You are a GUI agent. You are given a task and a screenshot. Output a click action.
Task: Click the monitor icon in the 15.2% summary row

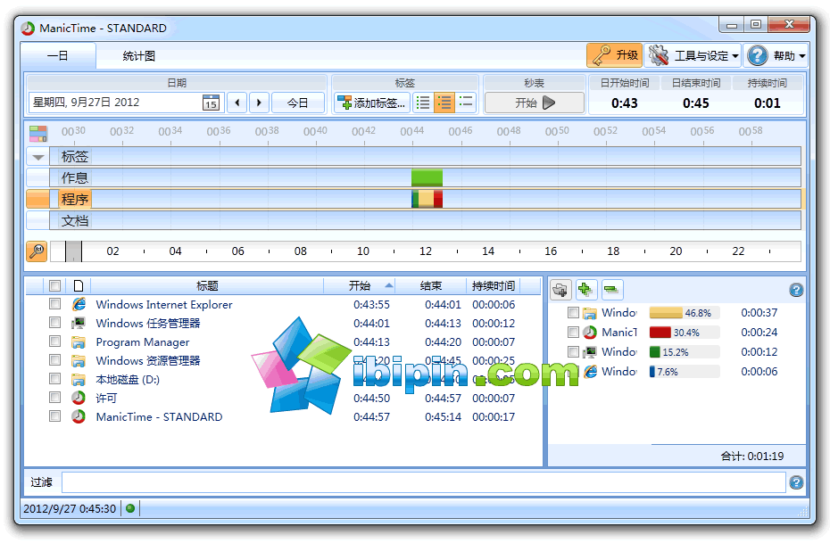click(x=590, y=352)
